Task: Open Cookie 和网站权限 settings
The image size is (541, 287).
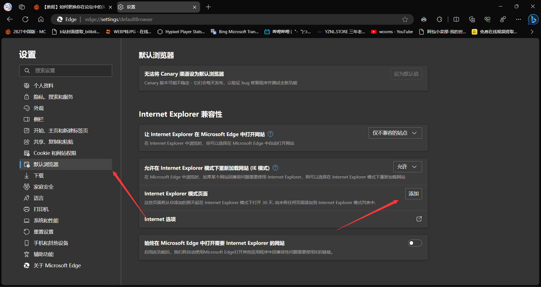Action: 66,153
